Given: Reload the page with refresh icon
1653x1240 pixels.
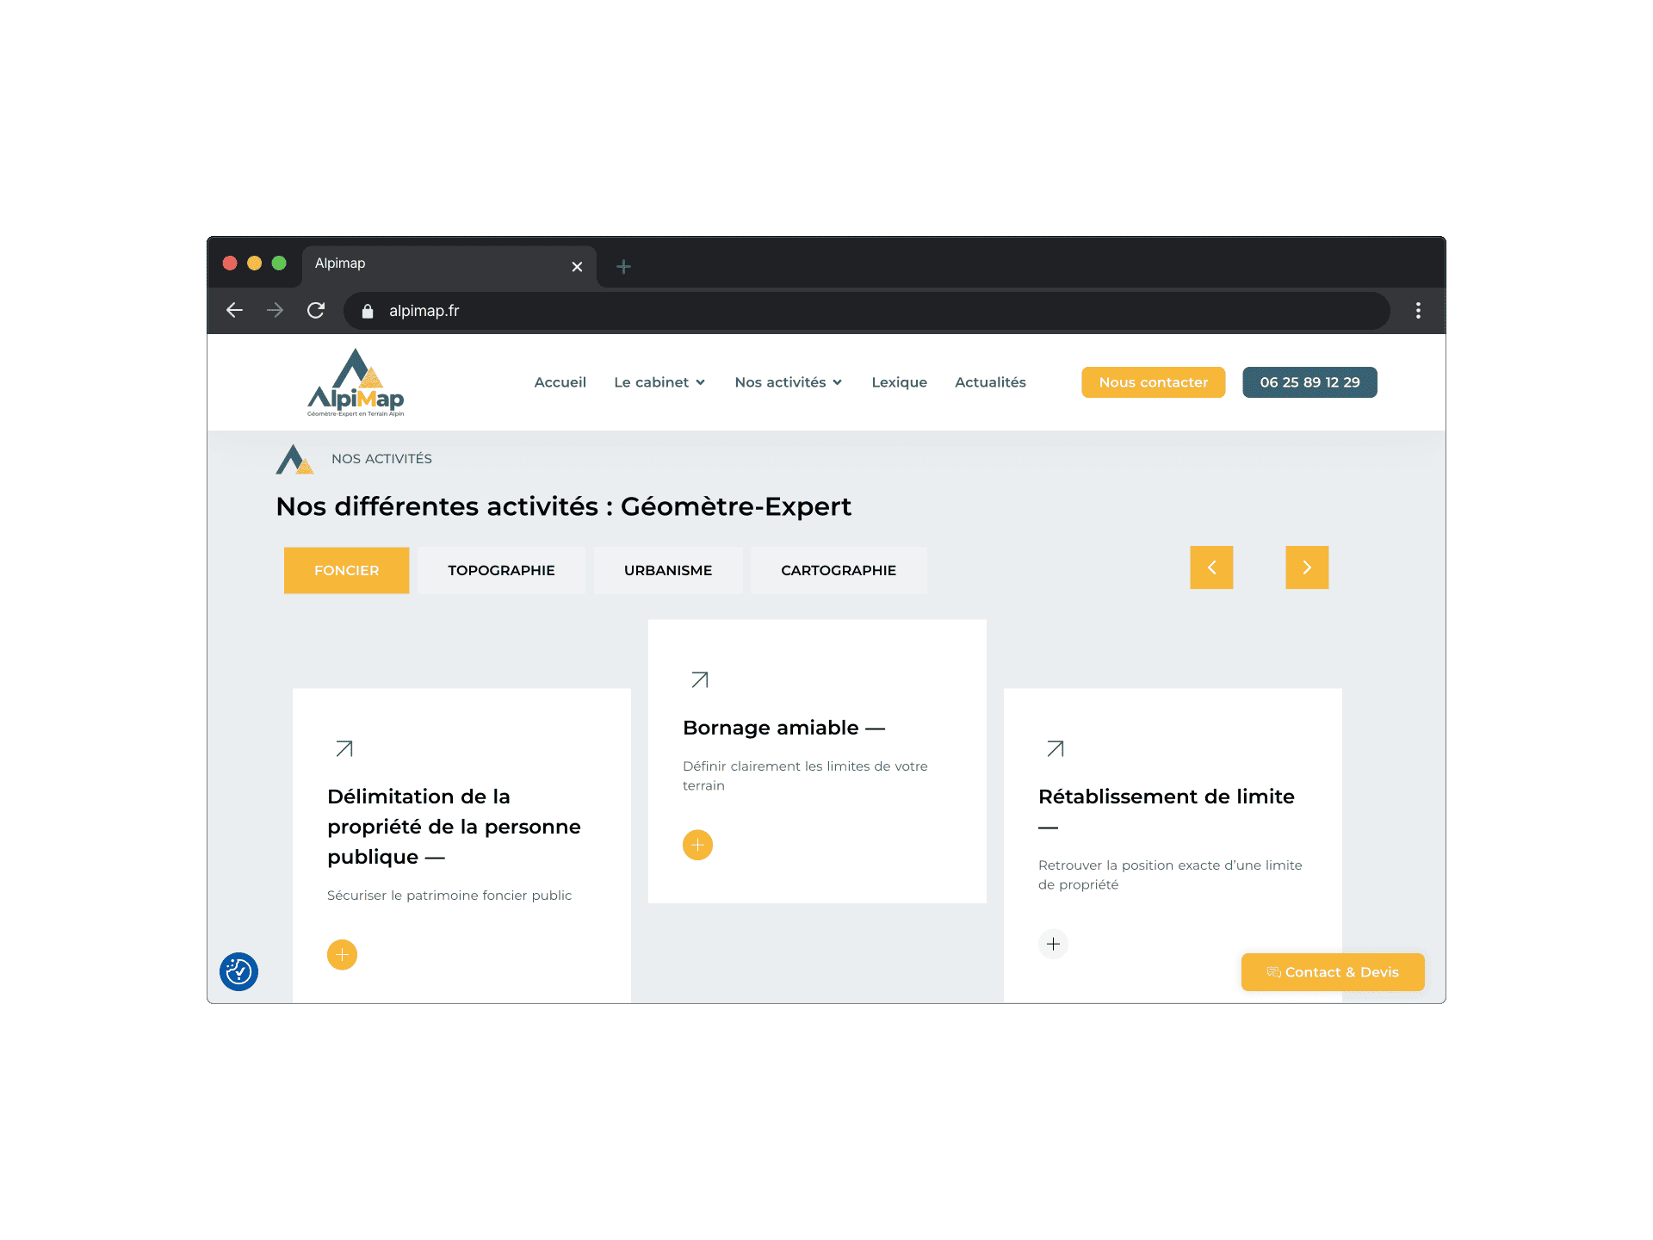Looking at the screenshot, I should (x=316, y=310).
